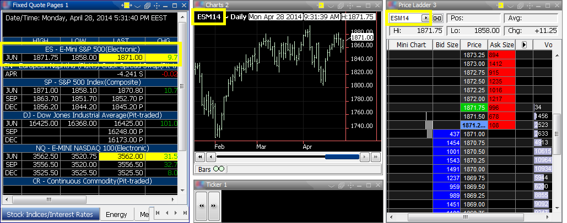Click the Mini Chart column header
This screenshot has width=567, height=223.
click(x=411, y=44)
